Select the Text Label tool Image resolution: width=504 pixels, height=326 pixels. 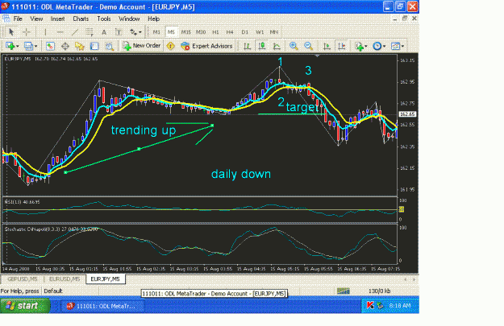[x=119, y=31]
